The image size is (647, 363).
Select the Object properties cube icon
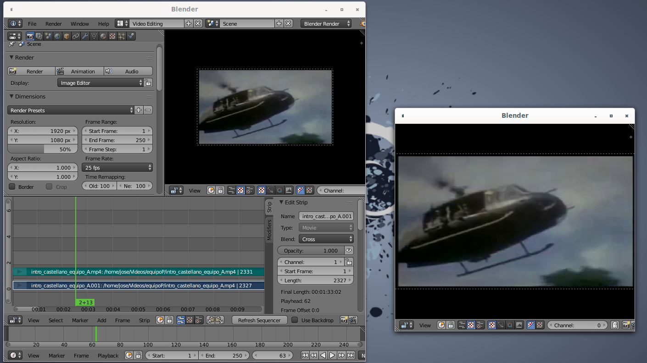pyautogui.click(x=67, y=36)
